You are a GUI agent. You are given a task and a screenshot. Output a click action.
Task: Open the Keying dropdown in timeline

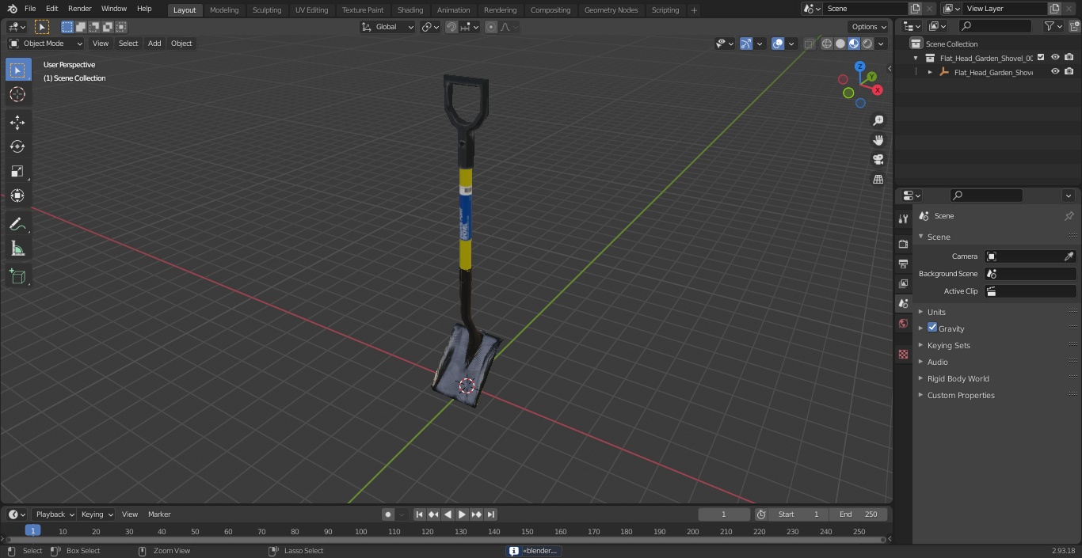click(97, 514)
